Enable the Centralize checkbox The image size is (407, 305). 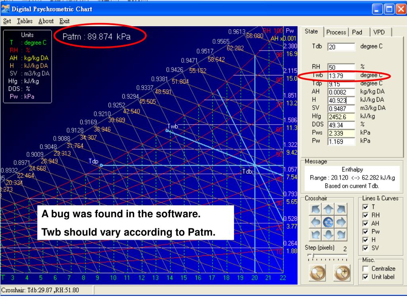tap(365, 269)
